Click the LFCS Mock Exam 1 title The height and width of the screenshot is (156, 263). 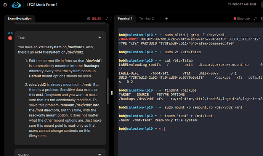click(x=43, y=5)
